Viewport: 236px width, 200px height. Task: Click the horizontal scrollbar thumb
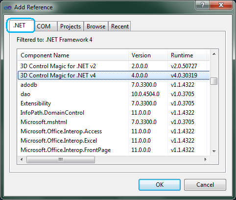[61, 159]
